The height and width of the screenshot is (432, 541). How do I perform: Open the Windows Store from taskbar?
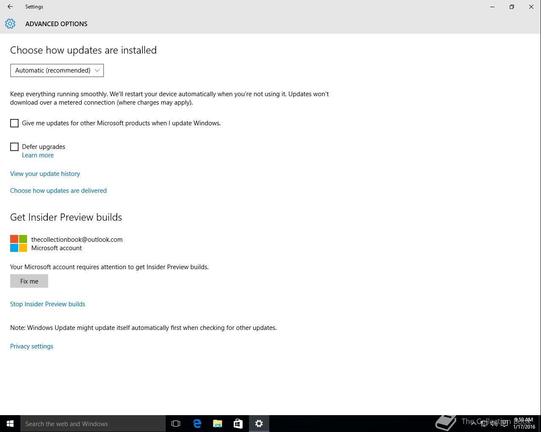(238, 424)
